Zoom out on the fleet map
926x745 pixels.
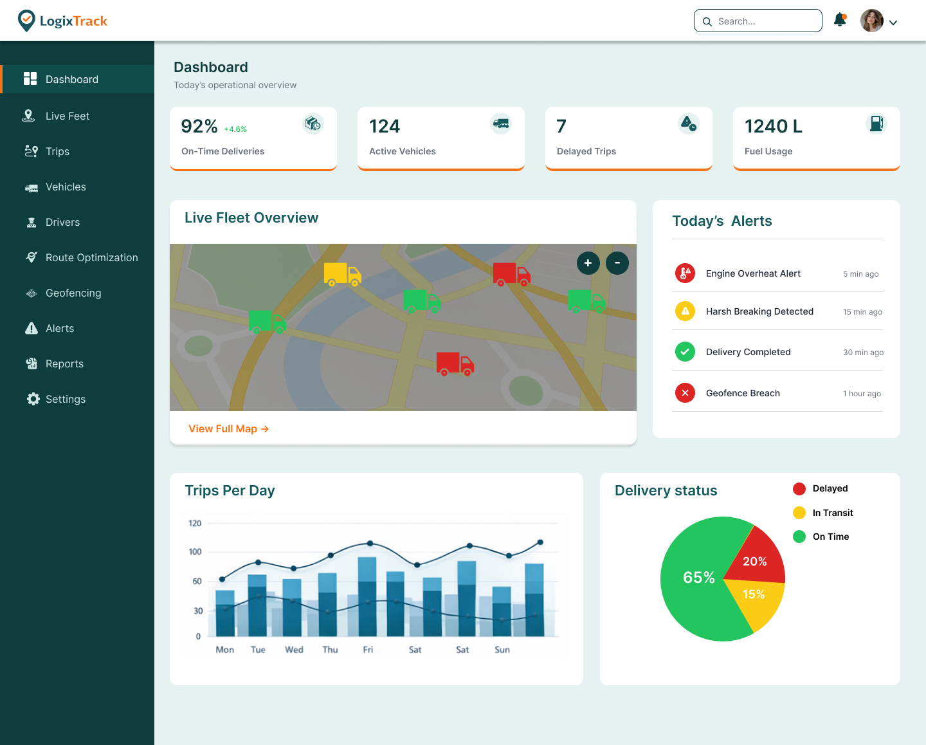tap(617, 262)
